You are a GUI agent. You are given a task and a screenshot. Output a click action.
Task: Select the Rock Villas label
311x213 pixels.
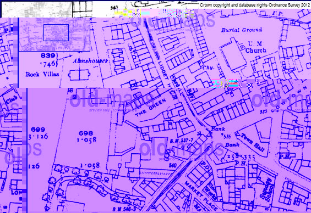click(42, 74)
